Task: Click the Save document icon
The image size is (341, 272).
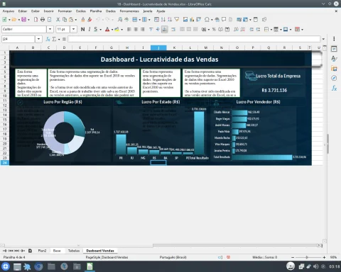Action: [23, 20]
